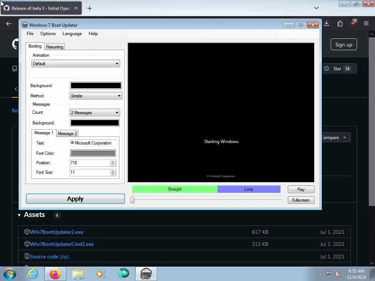Click the green Straight animation segment

175,189
